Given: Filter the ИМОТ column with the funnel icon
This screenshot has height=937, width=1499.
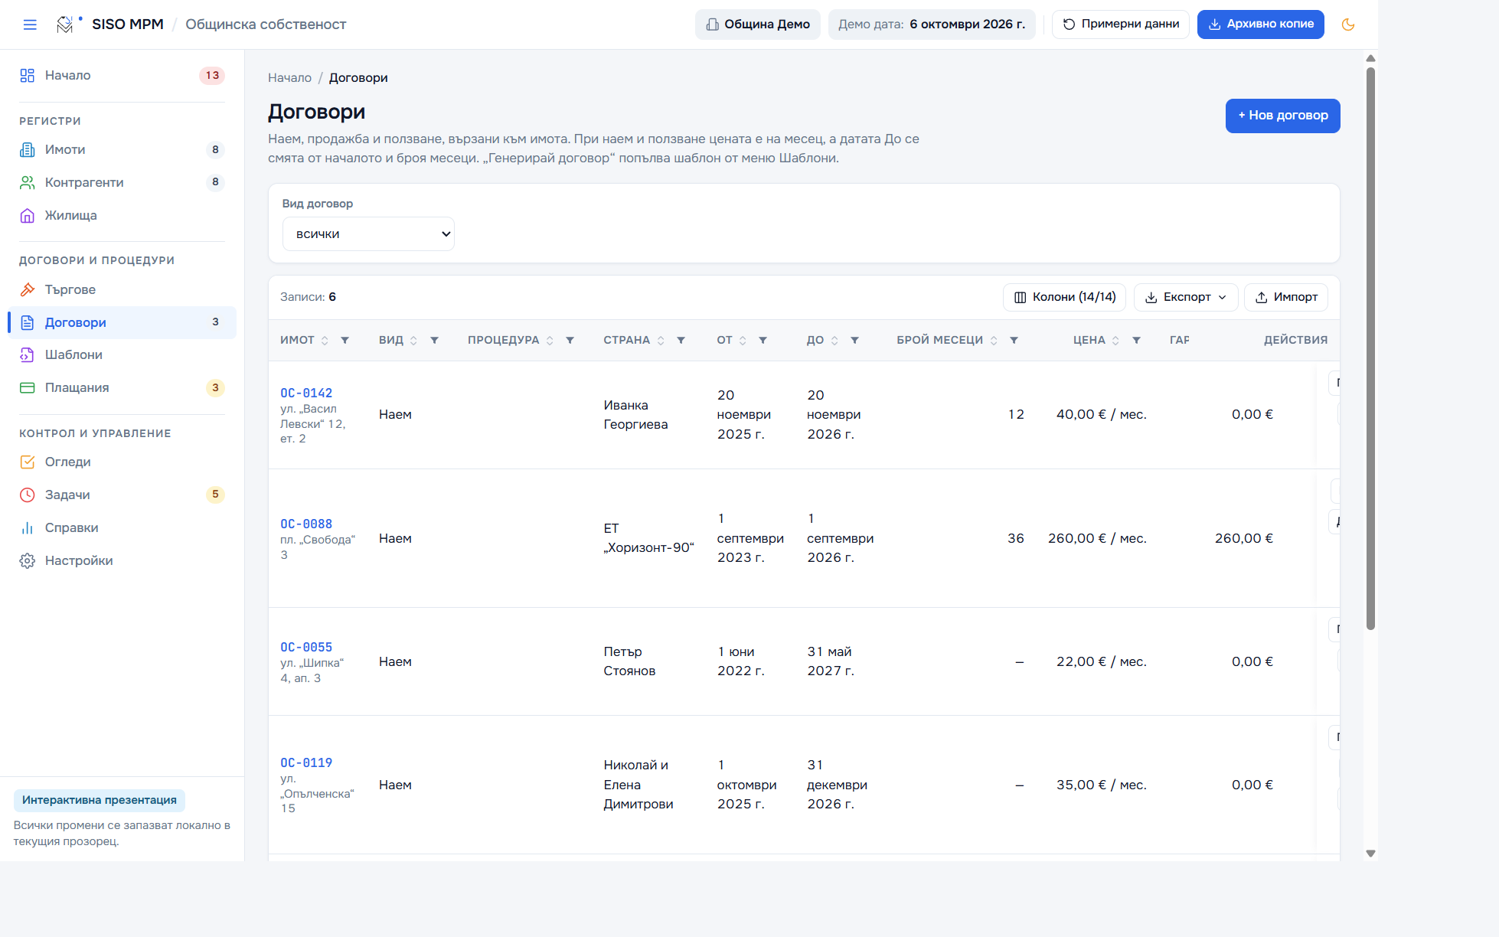Looking at the screenshot, I should click(345, 341).
